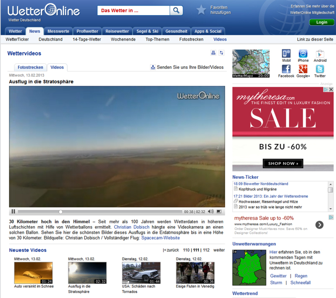336x298 pixels.
Task: Open Gewitter warnings link
Action: pos(278,276)
